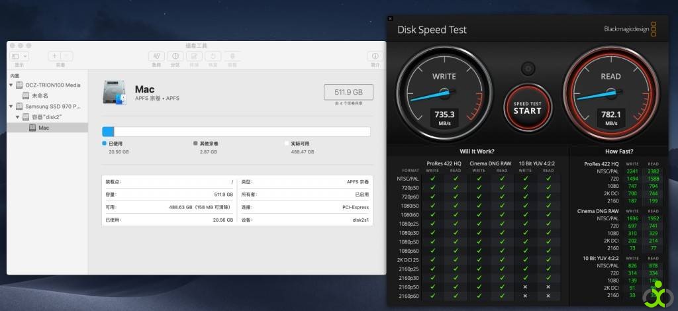Screen dimensions: 678x311
Task: Add a volume with the plus button
Action: coord(54,56)
